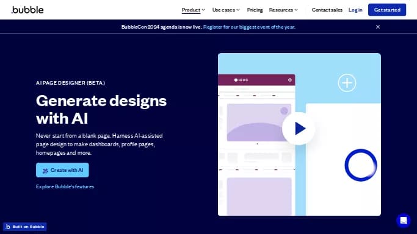Click the Log in link
Image resolution: width=417 pixels, height=234 pixels.
pos(355,10)
